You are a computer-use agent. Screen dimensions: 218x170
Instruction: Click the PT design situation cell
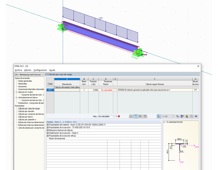tap(195, 90)
